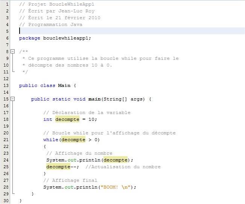Click highlighted 'decompte' in the while condition
245x204 pixels.
coord(73,140)
